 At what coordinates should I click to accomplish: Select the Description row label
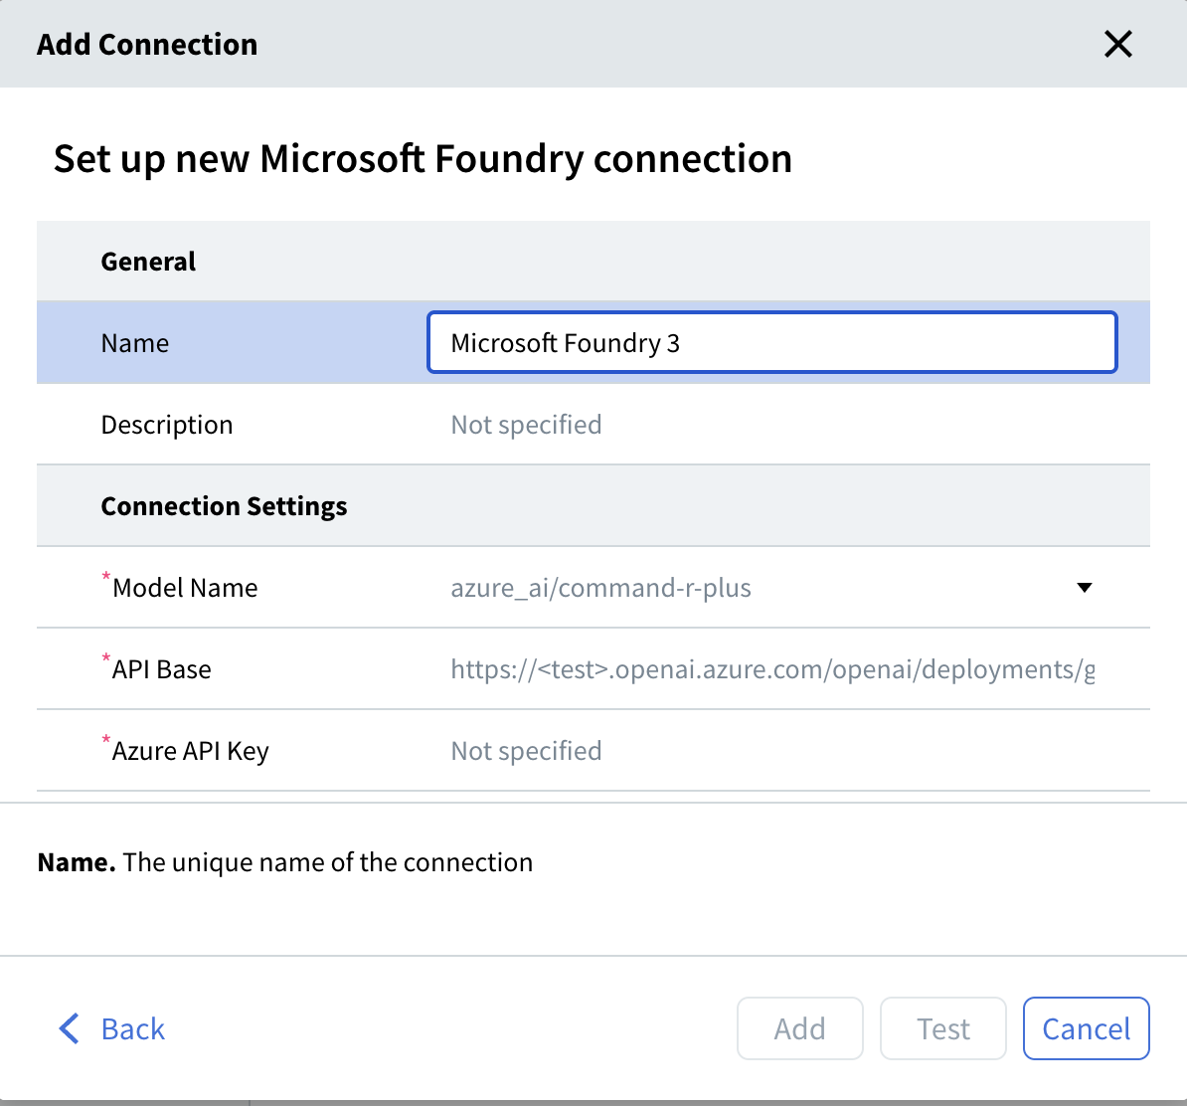click(167, 425)
